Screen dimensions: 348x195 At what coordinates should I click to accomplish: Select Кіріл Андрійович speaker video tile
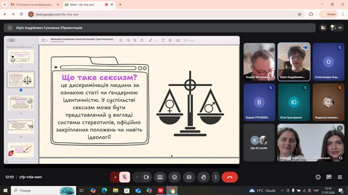pyautogui.click(x=294, y=62)
